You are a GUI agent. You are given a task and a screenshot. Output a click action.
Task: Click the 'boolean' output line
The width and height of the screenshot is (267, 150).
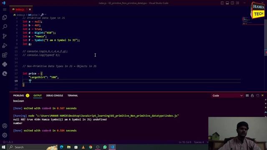click(18, 101)
